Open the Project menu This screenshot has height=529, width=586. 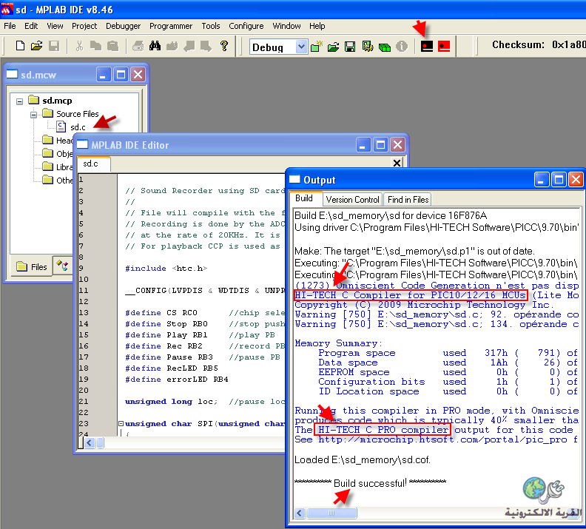pos(84,26)
